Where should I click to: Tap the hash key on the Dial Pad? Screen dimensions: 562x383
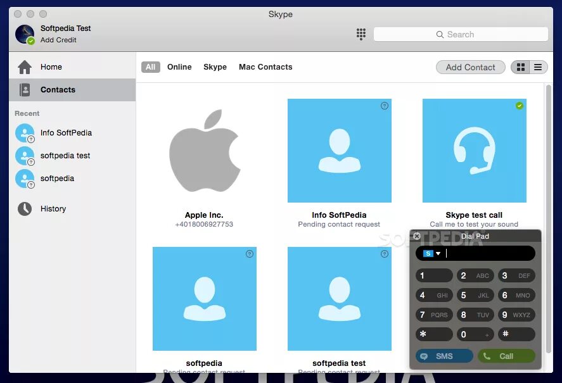click(x=516, y=334)
